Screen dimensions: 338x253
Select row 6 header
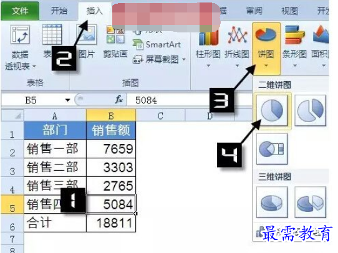tap(12, 223)
